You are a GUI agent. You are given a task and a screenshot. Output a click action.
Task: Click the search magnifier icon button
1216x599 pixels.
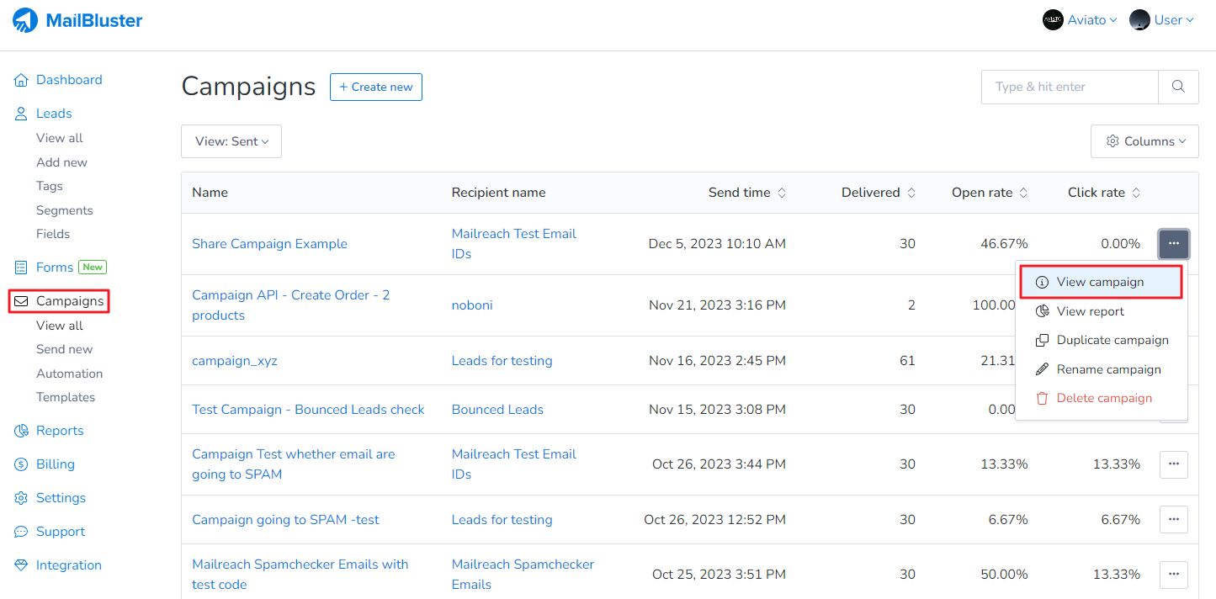1178,87
